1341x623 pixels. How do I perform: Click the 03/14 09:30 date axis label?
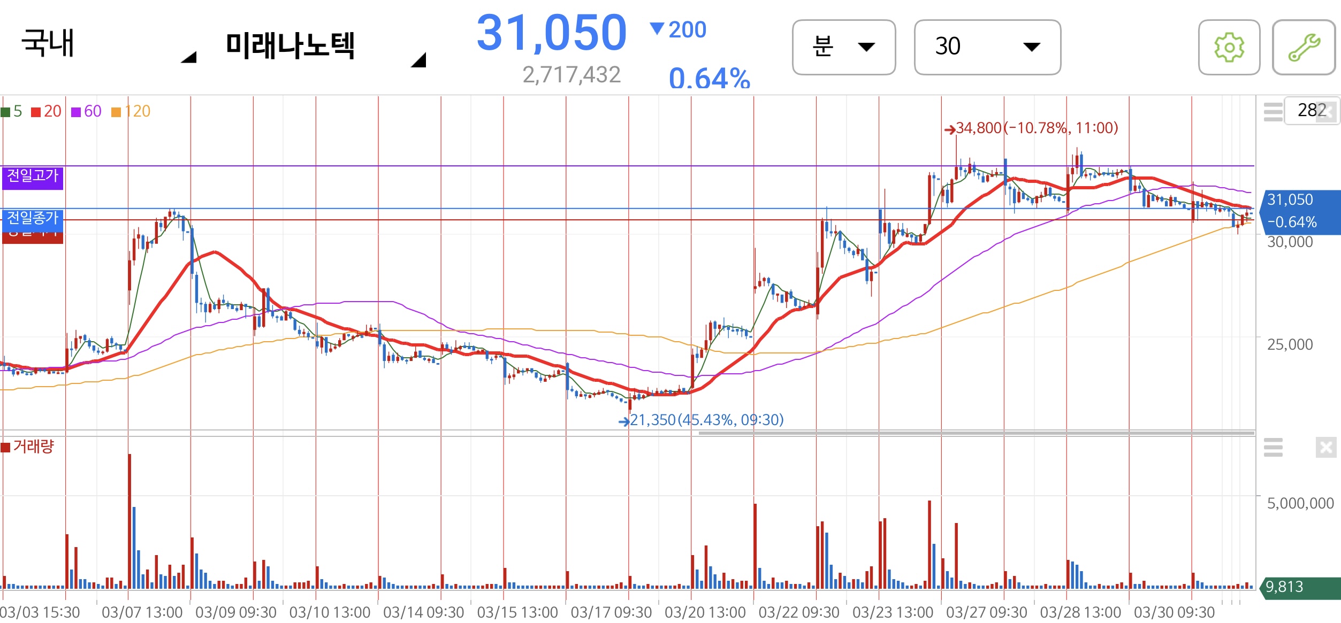coord(423,612)
